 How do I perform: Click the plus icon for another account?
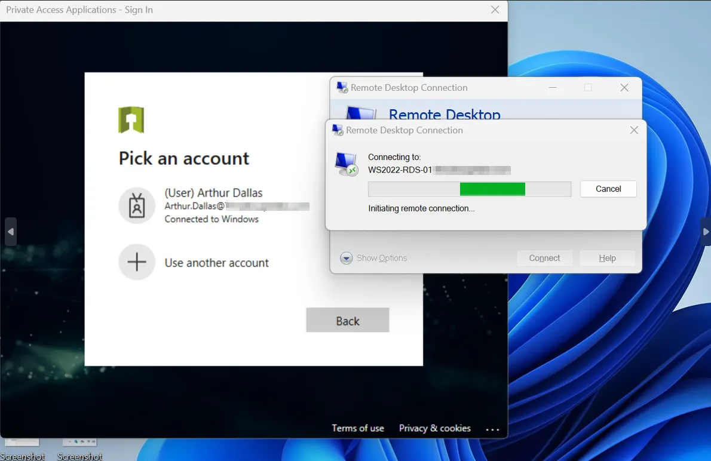(137, 262)
